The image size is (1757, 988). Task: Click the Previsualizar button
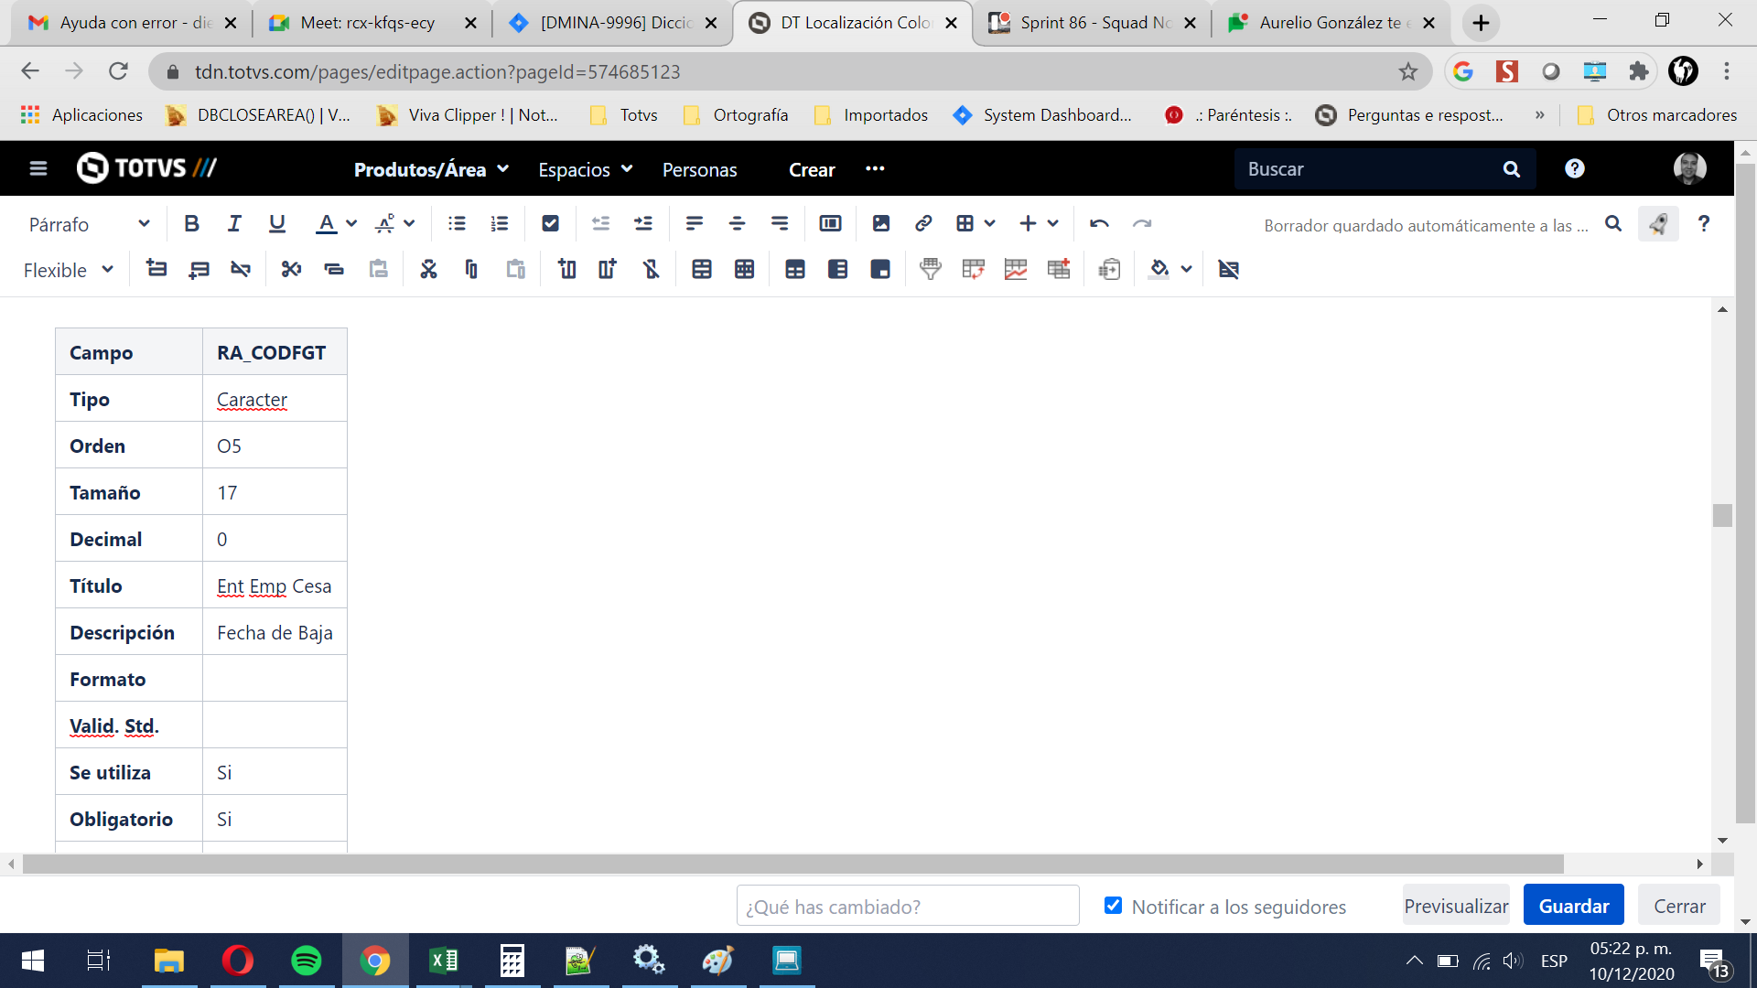point(1456,906)
